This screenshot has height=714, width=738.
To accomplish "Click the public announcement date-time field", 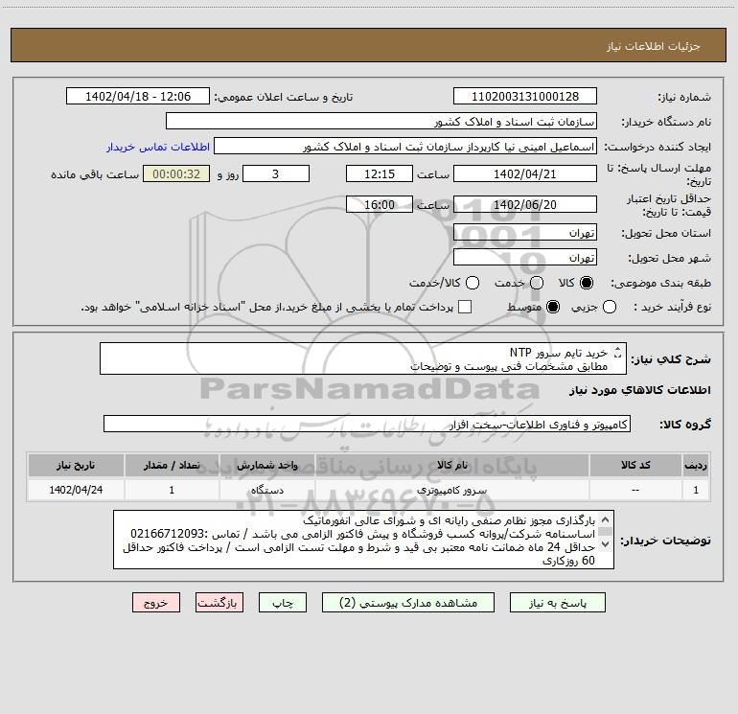I will click(x=138, y=96).
